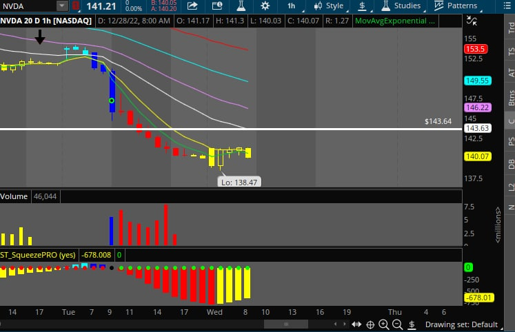The height and width of the screenshot is (332, 515).
Task: Open the PS sidebar tab
Action: 511,141
